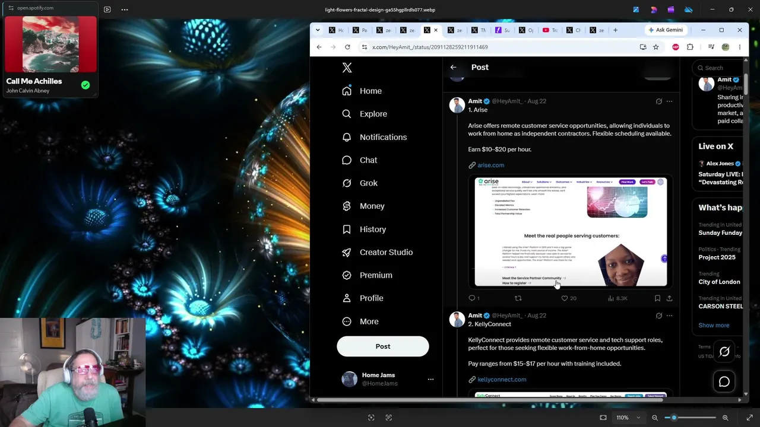Start the slideshow in image viewer

tap(107, 9)
